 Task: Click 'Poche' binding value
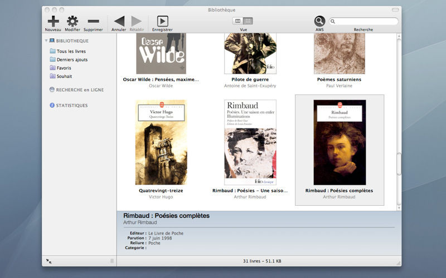click(154, 243)
